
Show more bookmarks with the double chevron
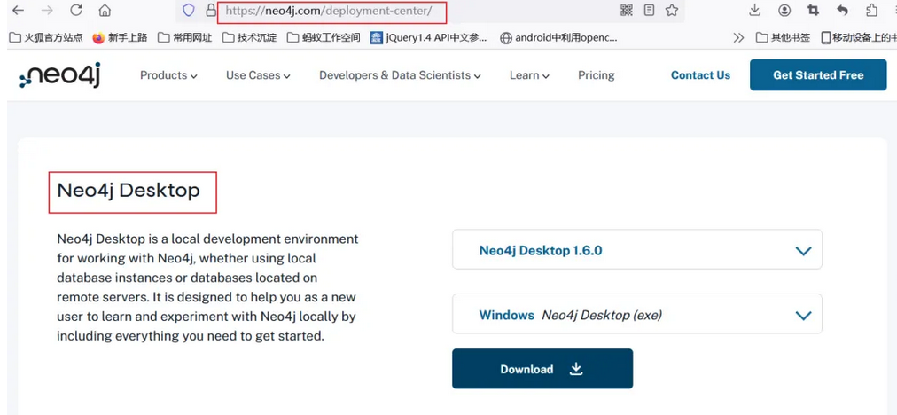[738, 38]
